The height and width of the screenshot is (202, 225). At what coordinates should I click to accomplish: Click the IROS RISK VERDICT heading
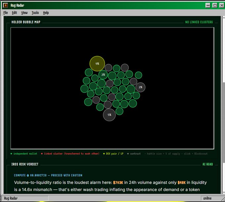[x=25, y=164]
